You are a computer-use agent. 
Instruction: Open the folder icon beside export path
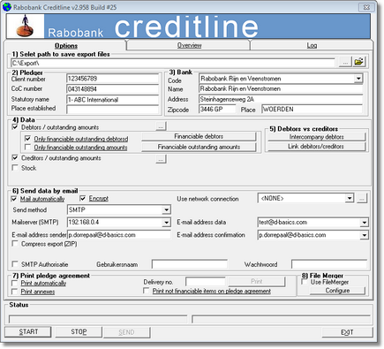359,62
